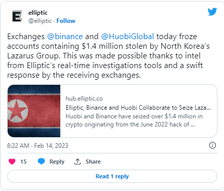Click the Share text label
The image size is (224, 191).
(x=93, y=162)
